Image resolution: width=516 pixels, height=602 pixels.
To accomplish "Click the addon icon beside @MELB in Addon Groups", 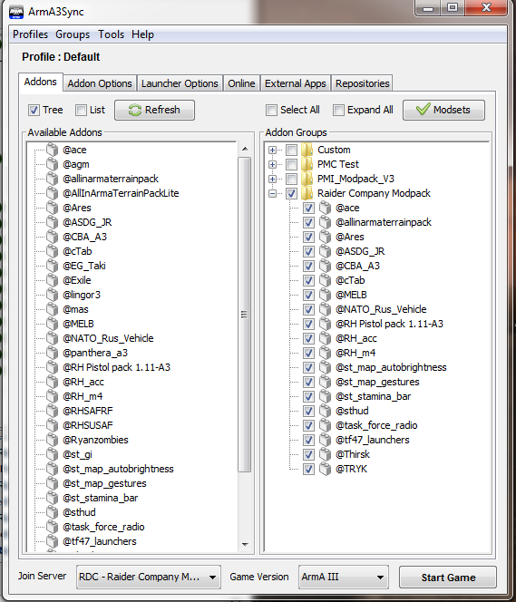I will (x=326, y=295).
